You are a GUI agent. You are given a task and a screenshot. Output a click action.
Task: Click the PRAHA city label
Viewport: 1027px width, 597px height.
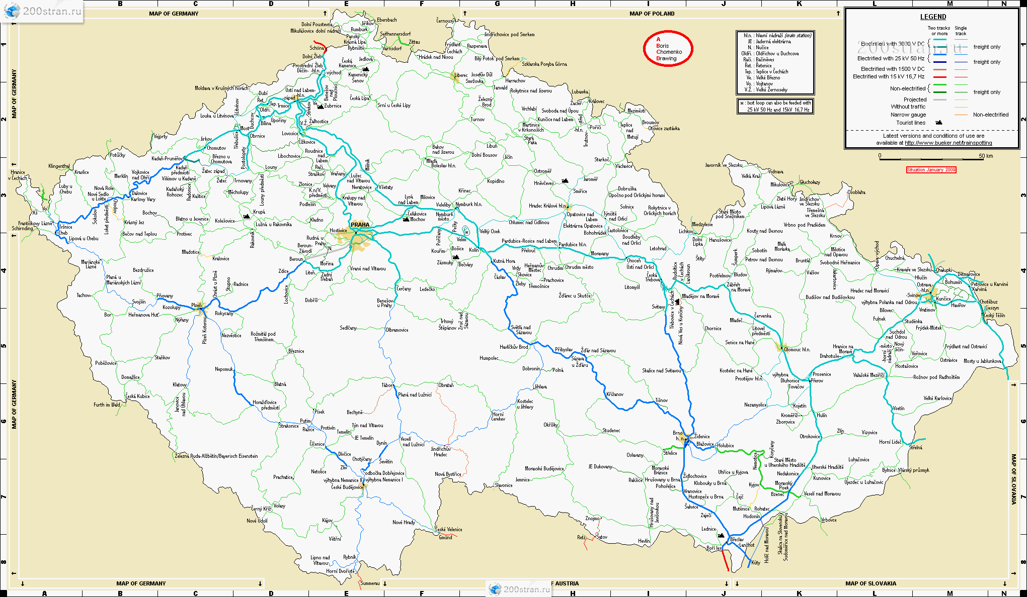click(x=360, y=225)
